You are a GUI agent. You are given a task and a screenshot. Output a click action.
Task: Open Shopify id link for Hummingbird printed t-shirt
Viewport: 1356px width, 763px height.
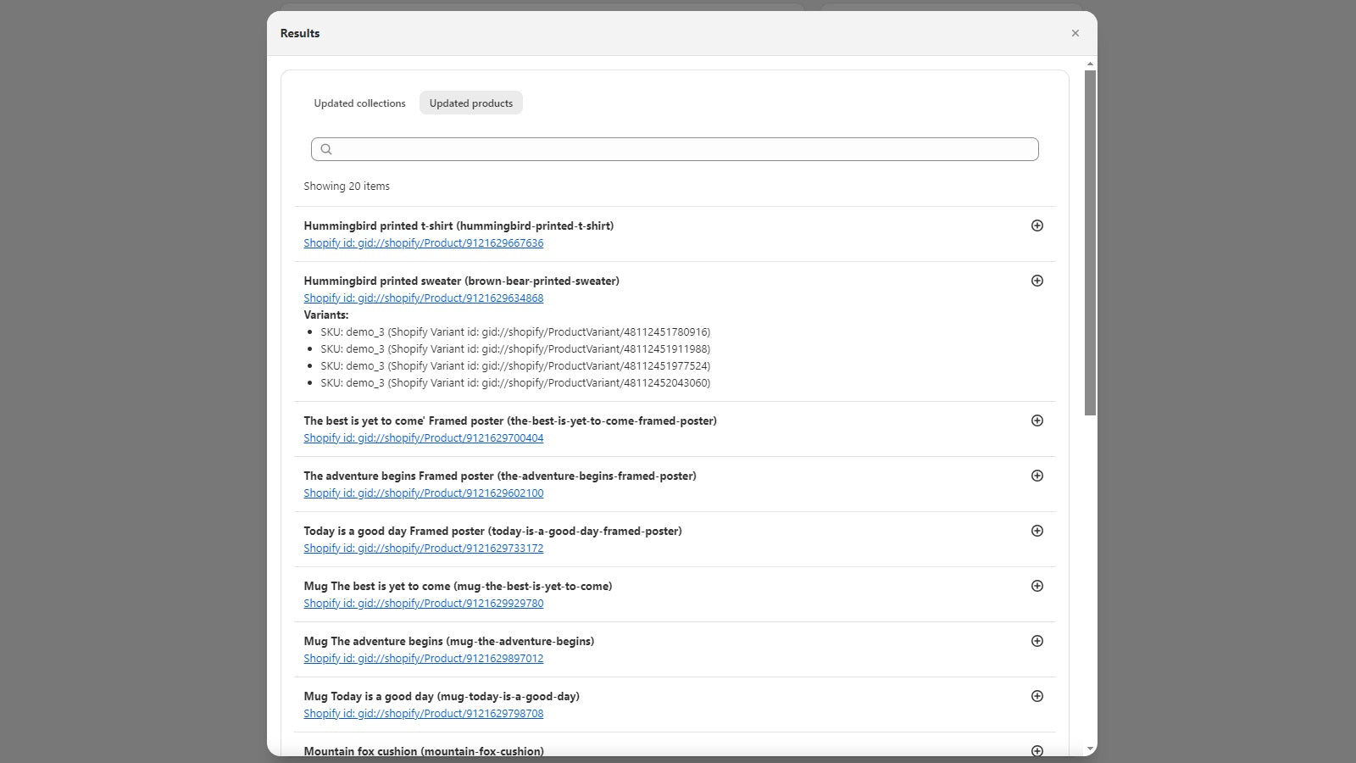pos(423,243)
